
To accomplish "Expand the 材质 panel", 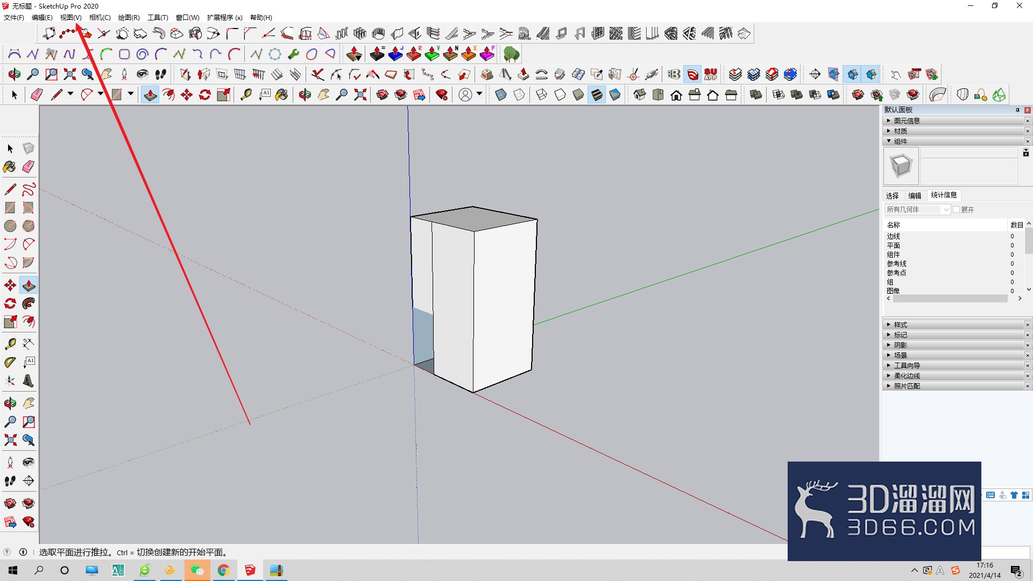I will point(954,131).
